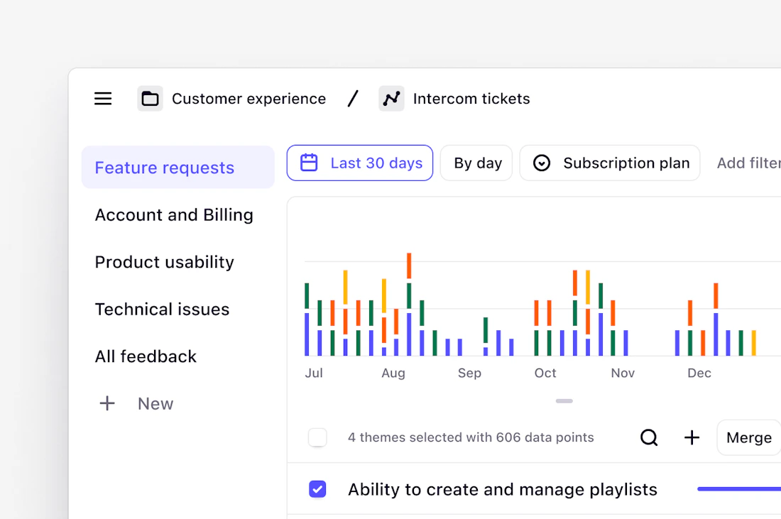Viewport: 781px width, 519px height.
Task: Click the chart resize drag handle
Action: (564, 401)
